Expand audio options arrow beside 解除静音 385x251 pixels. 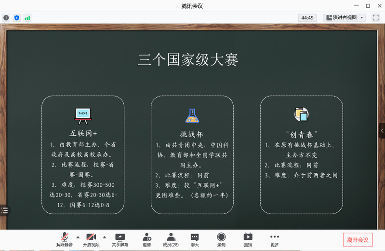tap(78, 237)
